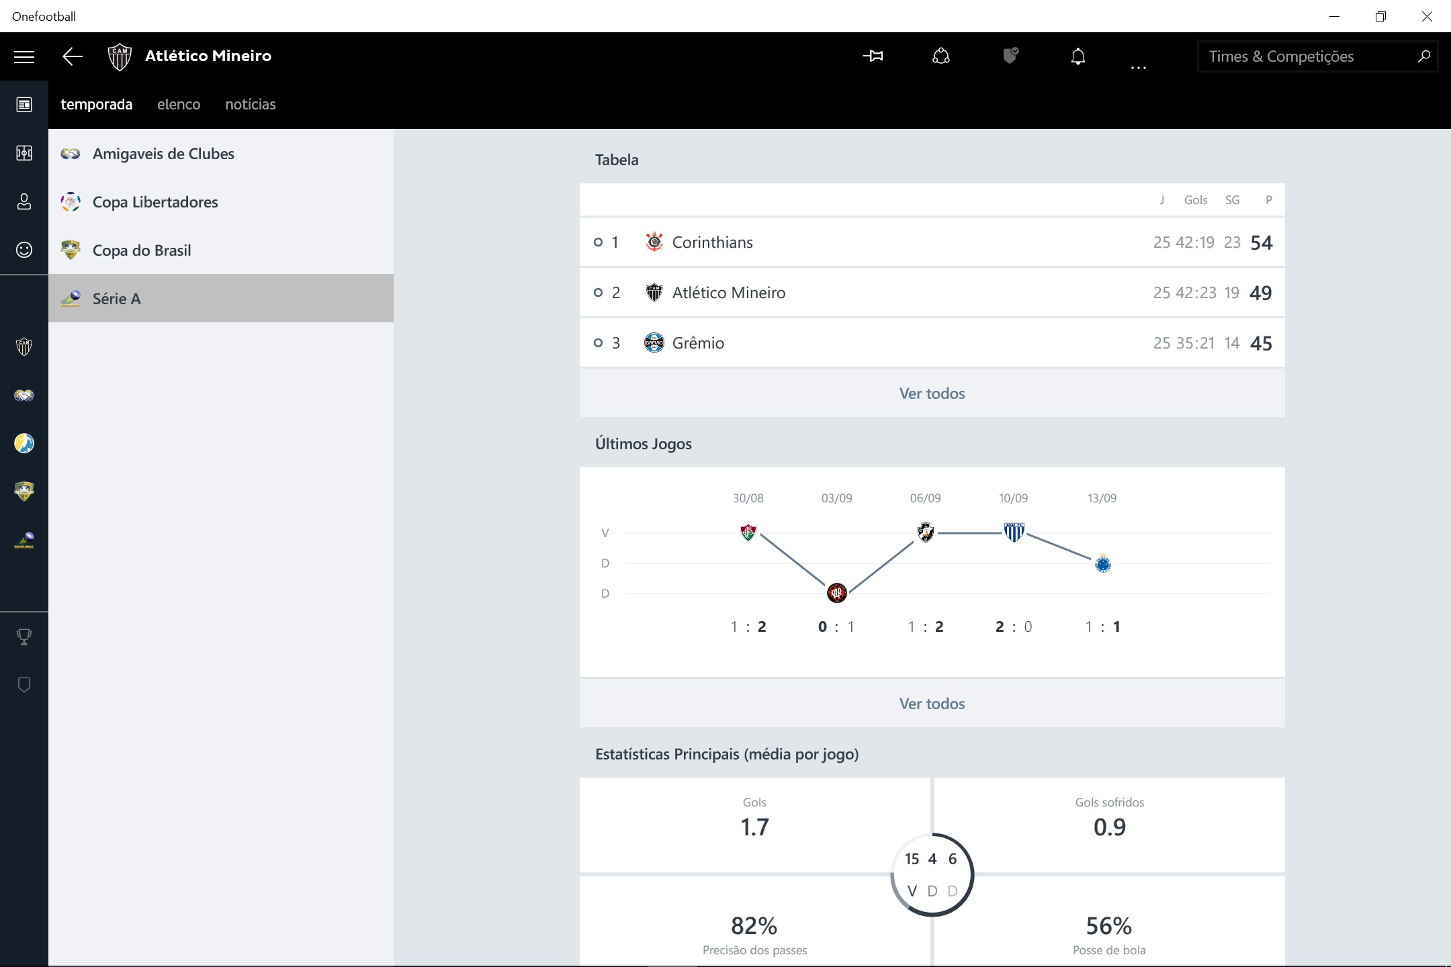Open the matches pitch sidebar icon
Viewport: 1451px width, 967px height.
pos(24,153)
